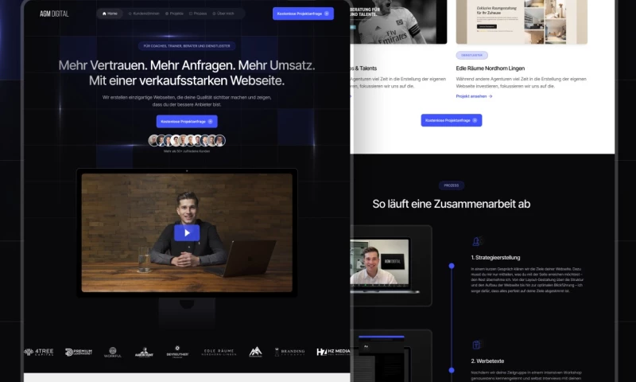Click Kostenlose Projektanfrage in top header
636x382 pixels.
coord(303,14)
